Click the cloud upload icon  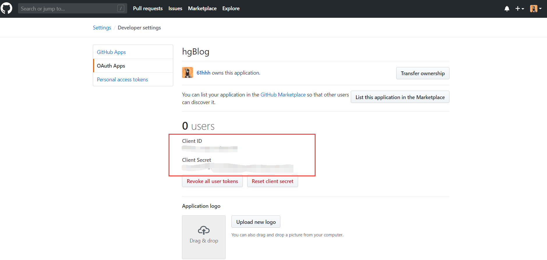(204, 230)
